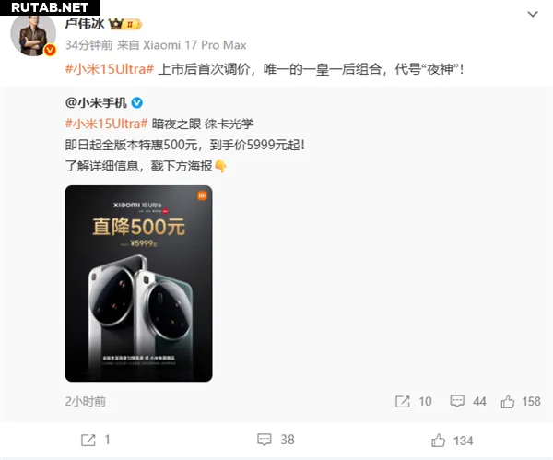Toggle like on main post showing 134
553x460 pixels.
[x=438, y=441]
